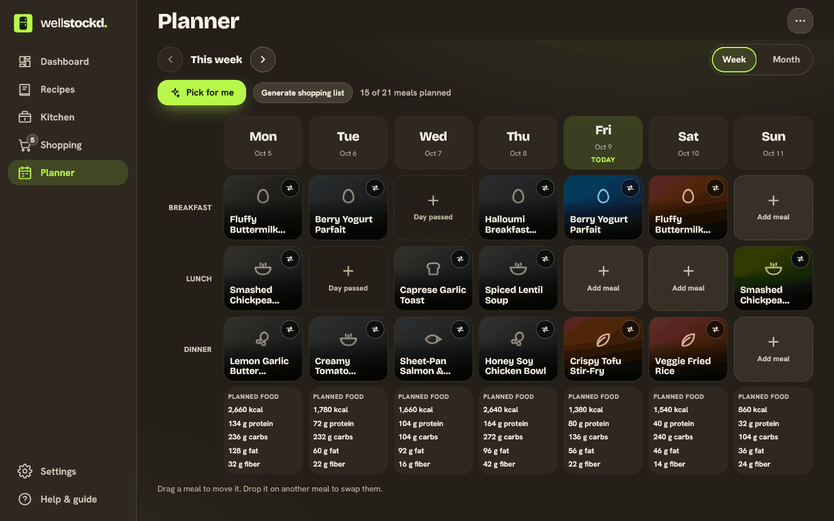Image resolution: width=834 pixels, height=521 pixels.
Task: Generate shopping list
Action: [x=302, y=93]
